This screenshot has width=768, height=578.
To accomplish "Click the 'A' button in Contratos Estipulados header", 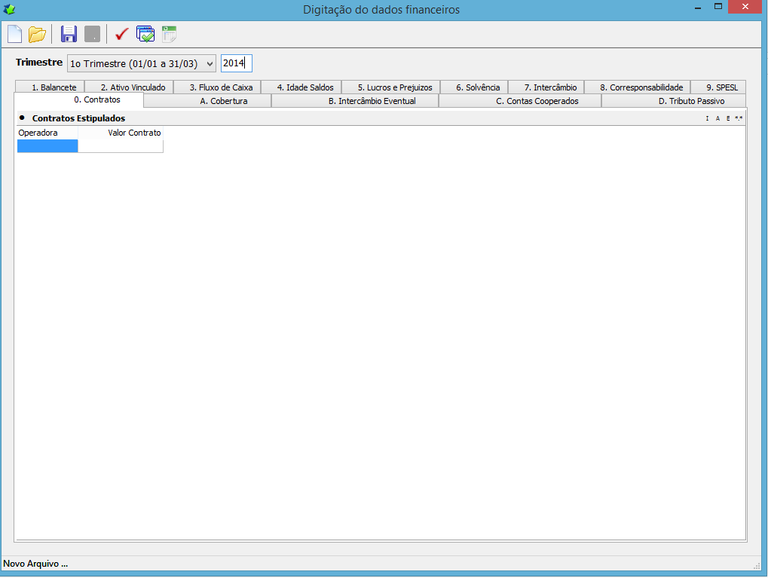I will (718, 118).
